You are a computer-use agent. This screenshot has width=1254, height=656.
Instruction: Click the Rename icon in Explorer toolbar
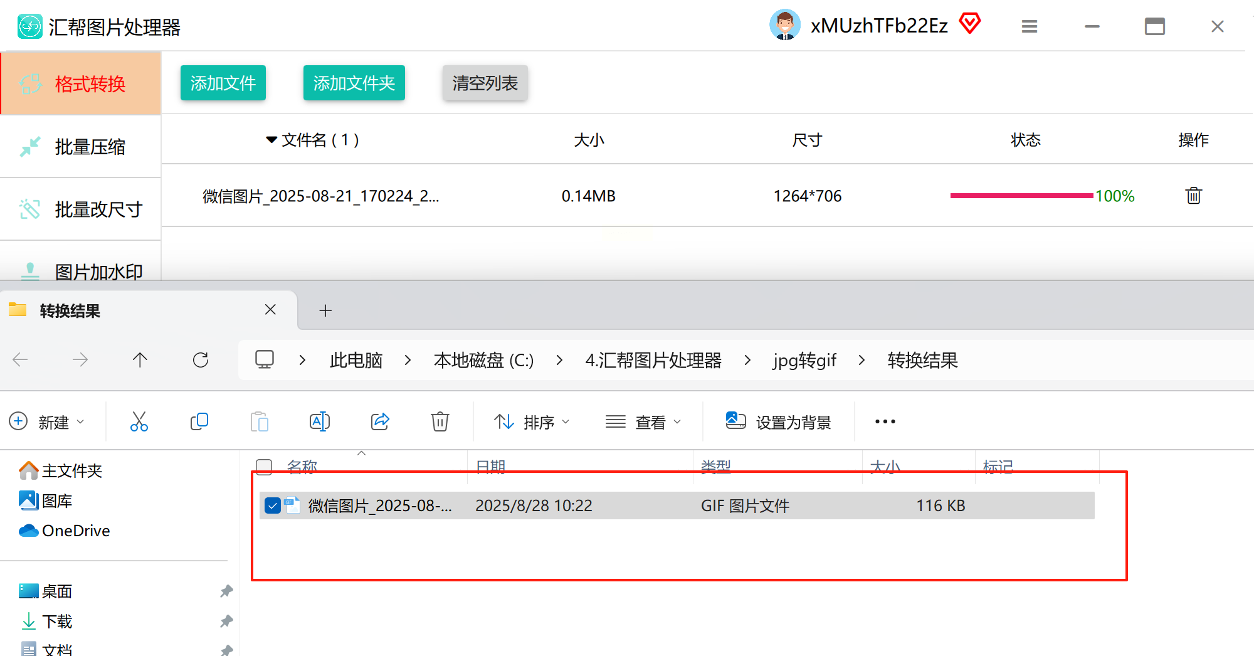pyautogui.click(x=320, y=421)
